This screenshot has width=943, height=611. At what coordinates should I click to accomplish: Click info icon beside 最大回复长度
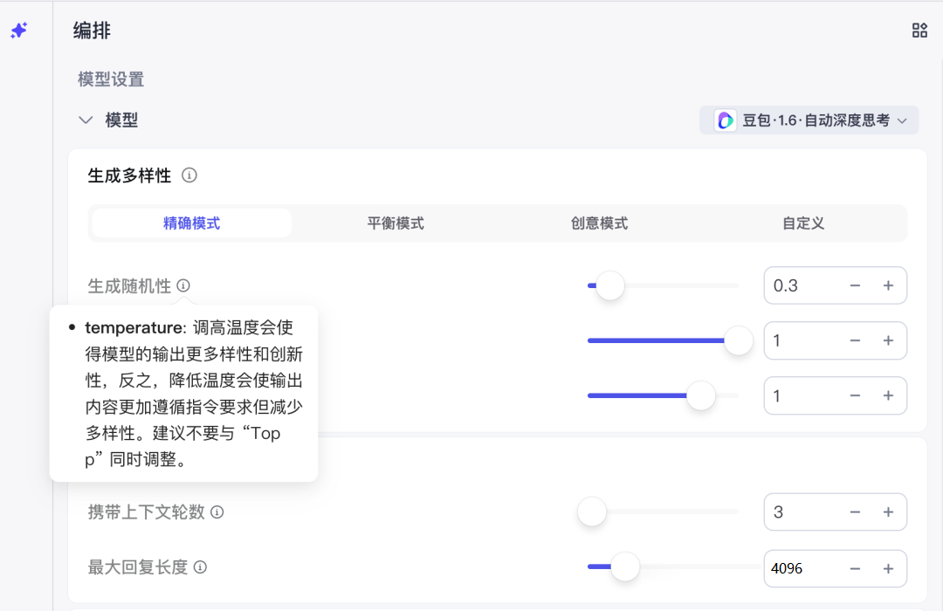click(x=200, y=567)
